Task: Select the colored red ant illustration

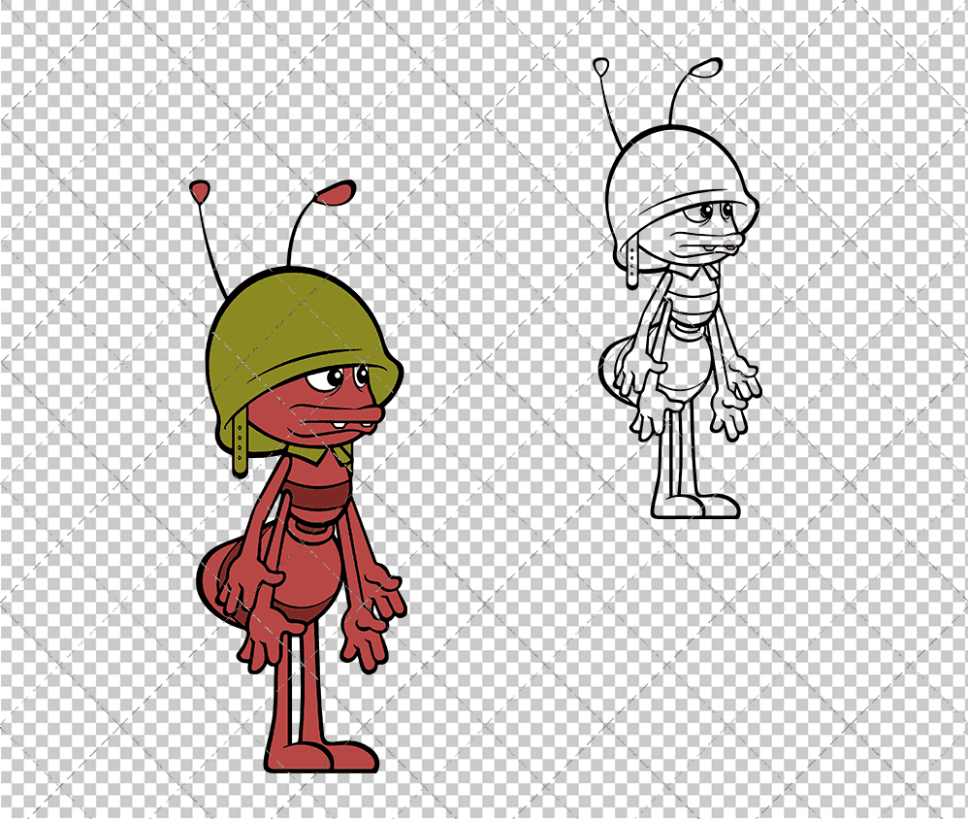Action: coord(300,475)
